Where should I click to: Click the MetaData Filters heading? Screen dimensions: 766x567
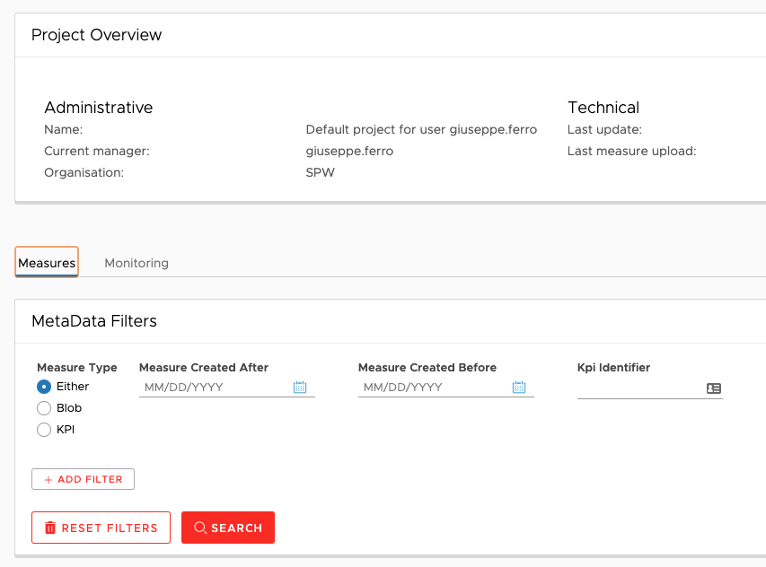pos(94,321)
